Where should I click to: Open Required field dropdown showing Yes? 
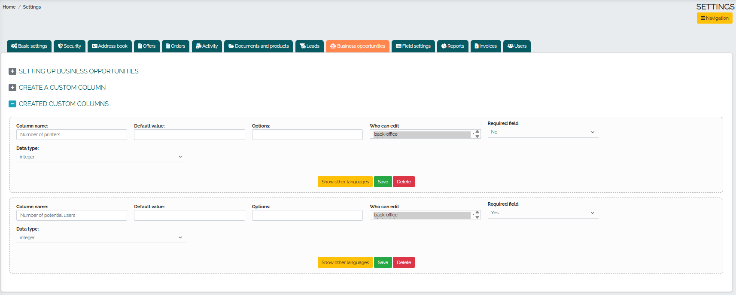543,213
